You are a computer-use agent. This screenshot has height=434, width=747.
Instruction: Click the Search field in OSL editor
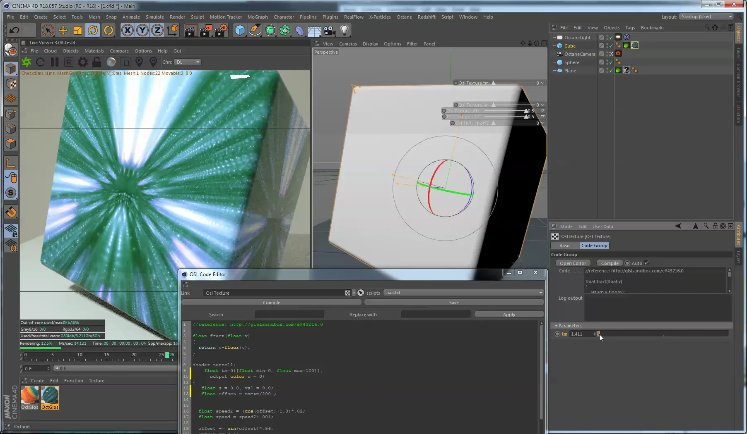click(289, 315)
